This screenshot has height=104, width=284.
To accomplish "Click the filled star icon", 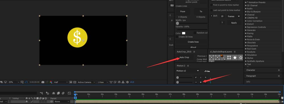I will pos(235,58).
